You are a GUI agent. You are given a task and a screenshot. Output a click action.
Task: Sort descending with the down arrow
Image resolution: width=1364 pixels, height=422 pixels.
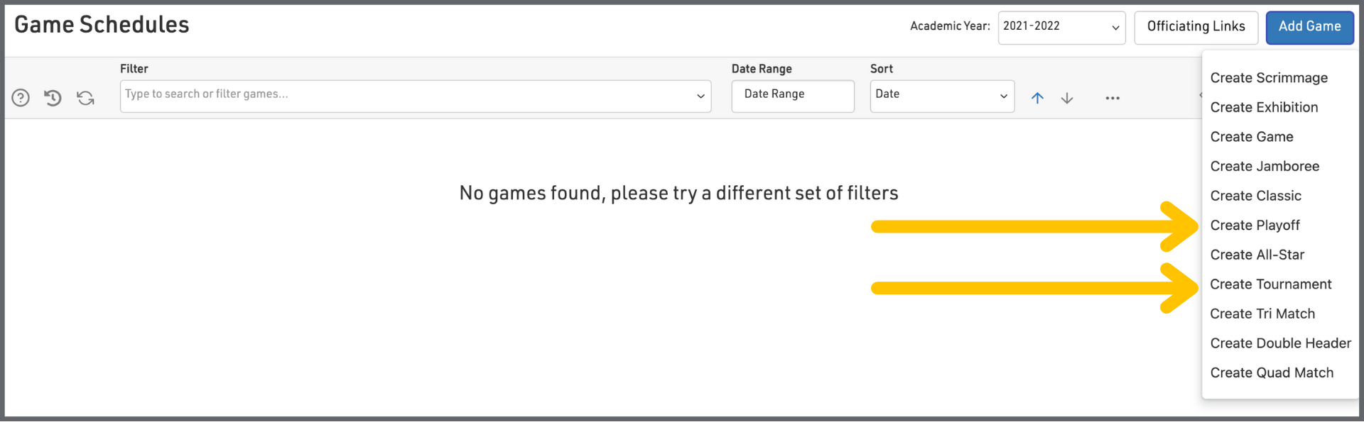(x=1067, y=98)
